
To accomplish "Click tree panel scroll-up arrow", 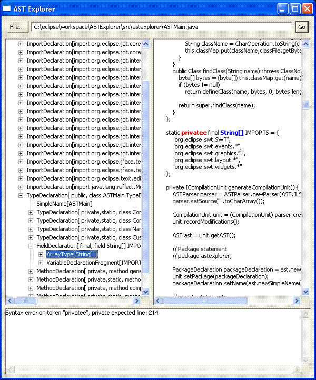I will click(146, 44).
